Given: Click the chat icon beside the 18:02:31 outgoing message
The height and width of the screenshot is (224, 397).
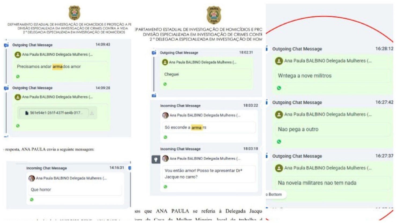Looking at the screenshot, I should click(154, 53).
